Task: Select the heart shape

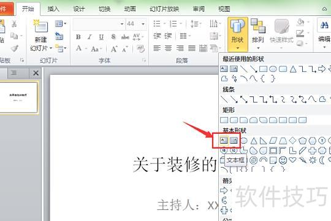Action: (x=292, y=160)
